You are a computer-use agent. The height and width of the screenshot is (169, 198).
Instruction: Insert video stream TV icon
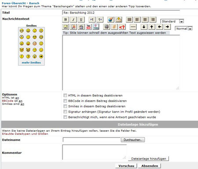pos(81,27)
